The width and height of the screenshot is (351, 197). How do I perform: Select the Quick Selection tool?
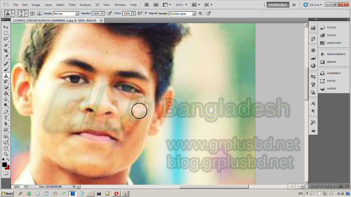(x=6, y=45)
